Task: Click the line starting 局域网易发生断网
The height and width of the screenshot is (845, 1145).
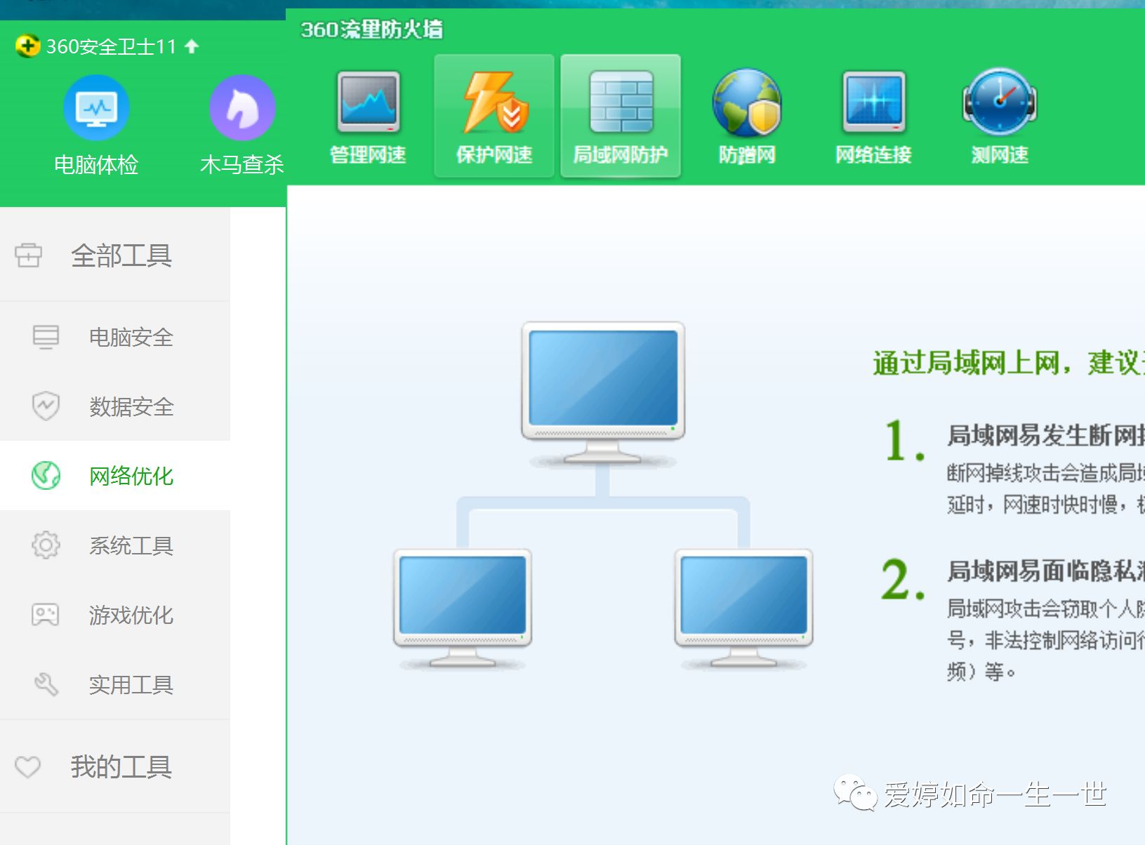Action: [1046, 436]
